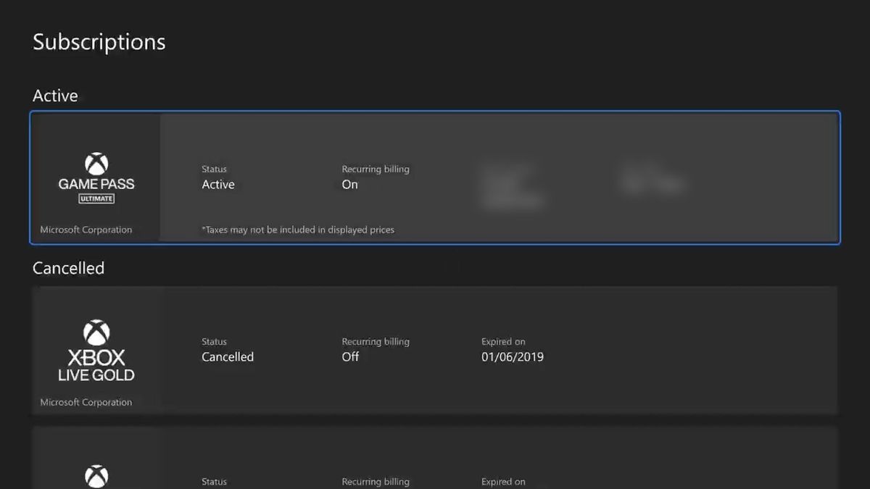This screenshot has width=870, height=489.
Task: Click the Game Pass tile thumbnail area
Action: (x=95, y=177)
